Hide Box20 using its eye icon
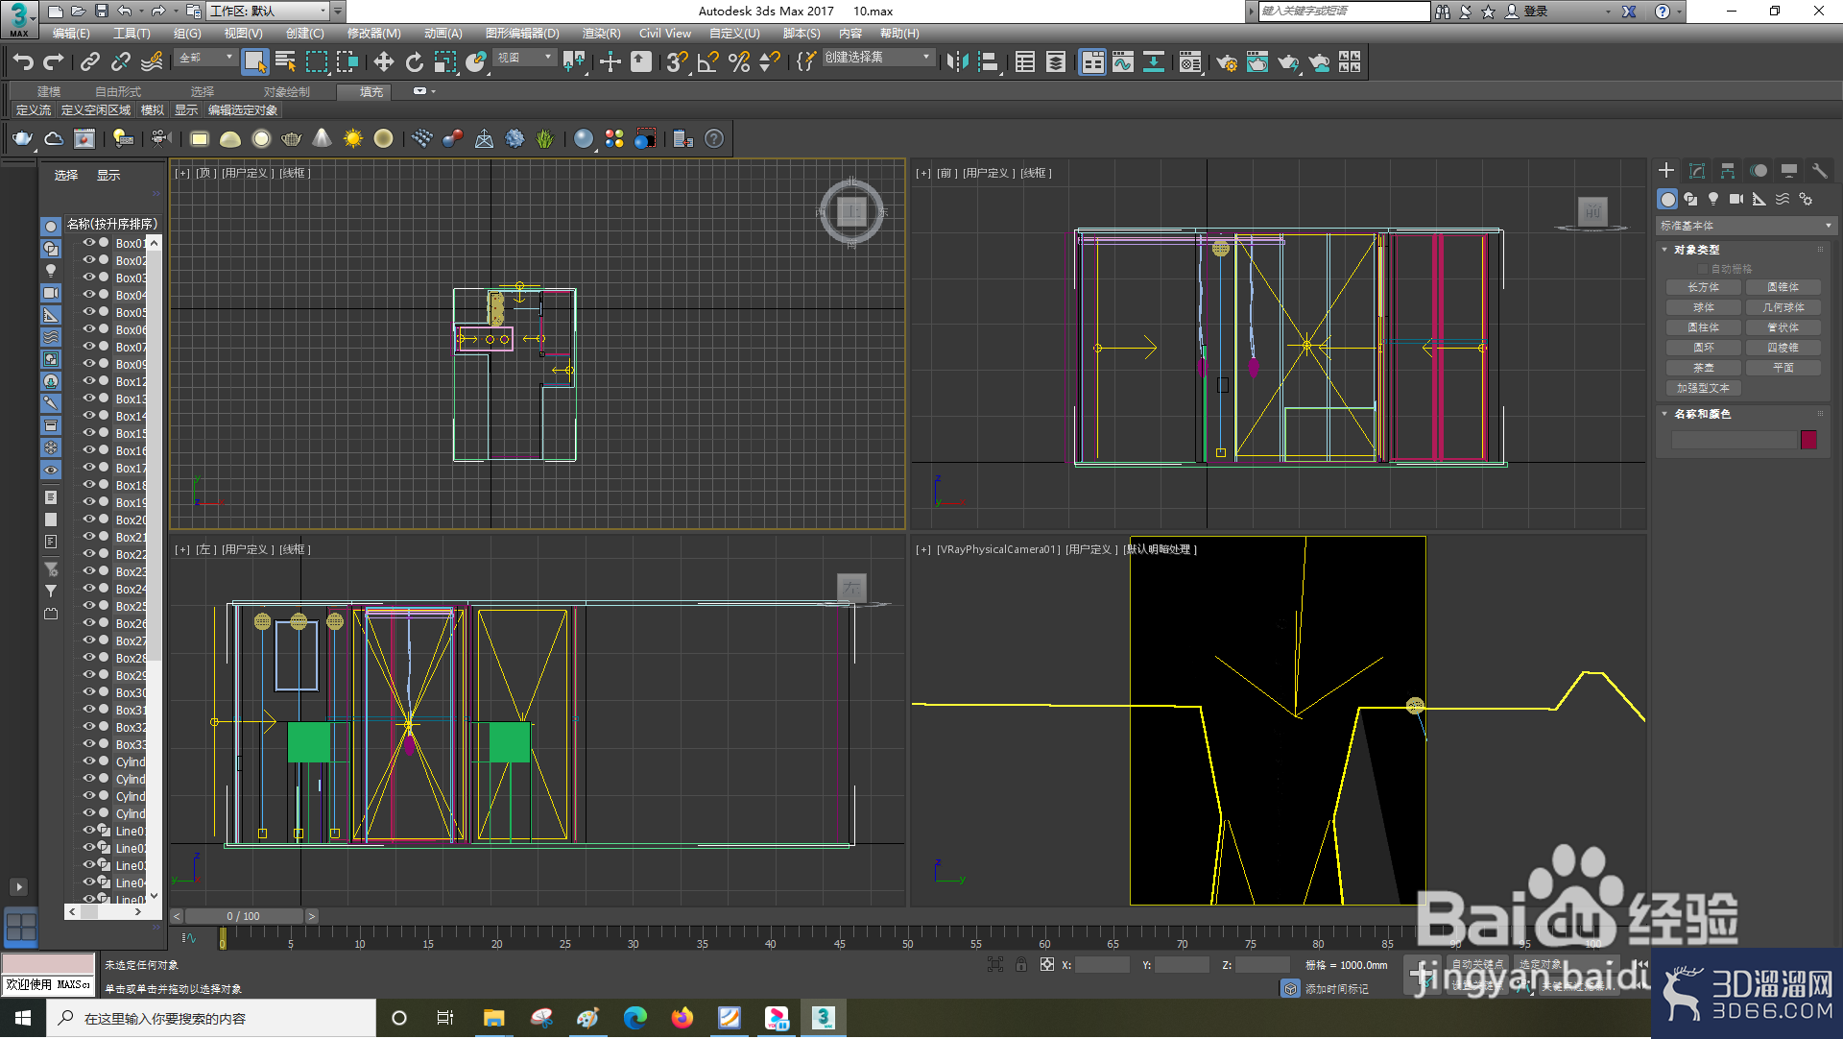The width and height of the screenshot is (1843, 1039). click(88, 519)
